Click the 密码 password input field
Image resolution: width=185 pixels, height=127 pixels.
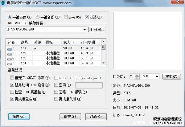(89, 85)
